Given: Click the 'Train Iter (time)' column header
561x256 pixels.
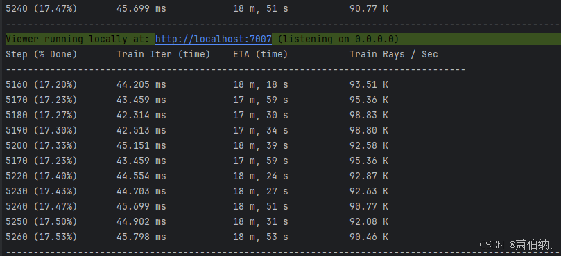Looking at the screenshot, I should click(163, 54).
